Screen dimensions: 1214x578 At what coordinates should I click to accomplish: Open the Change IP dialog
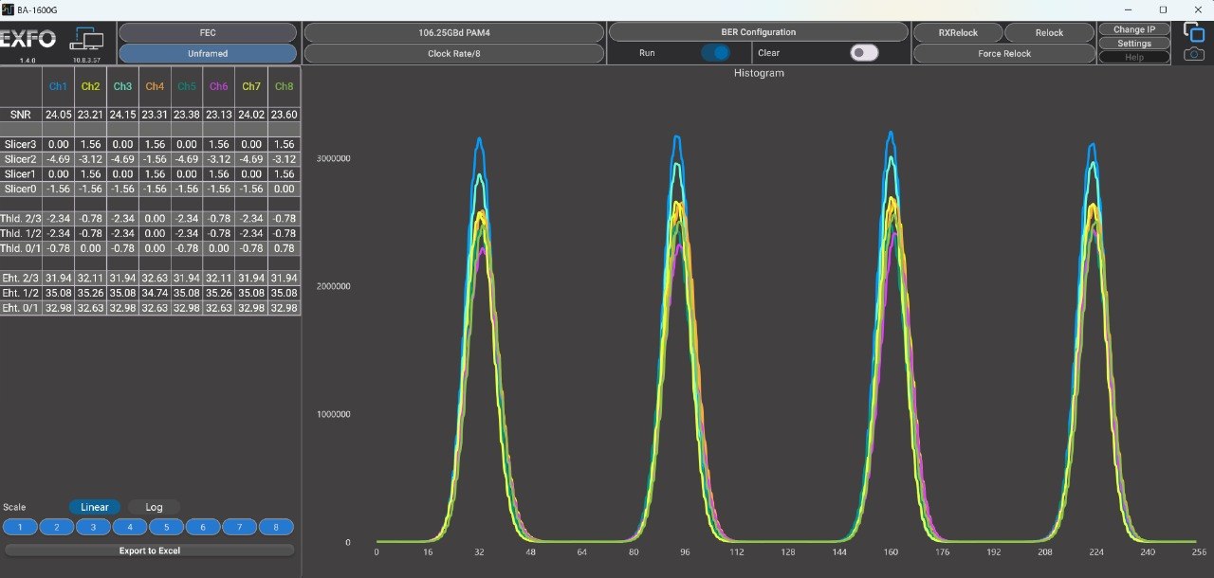tap(1134, 29)
